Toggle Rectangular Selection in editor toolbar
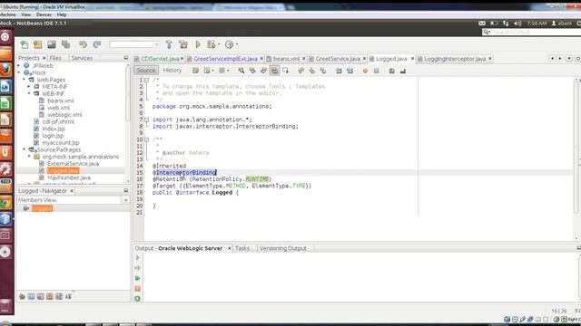Screen dimensions: 581x326 (286, 71)
